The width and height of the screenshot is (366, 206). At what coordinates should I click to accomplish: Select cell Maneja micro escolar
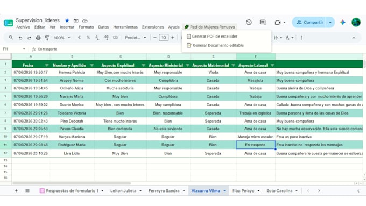[x=255, y=137]
